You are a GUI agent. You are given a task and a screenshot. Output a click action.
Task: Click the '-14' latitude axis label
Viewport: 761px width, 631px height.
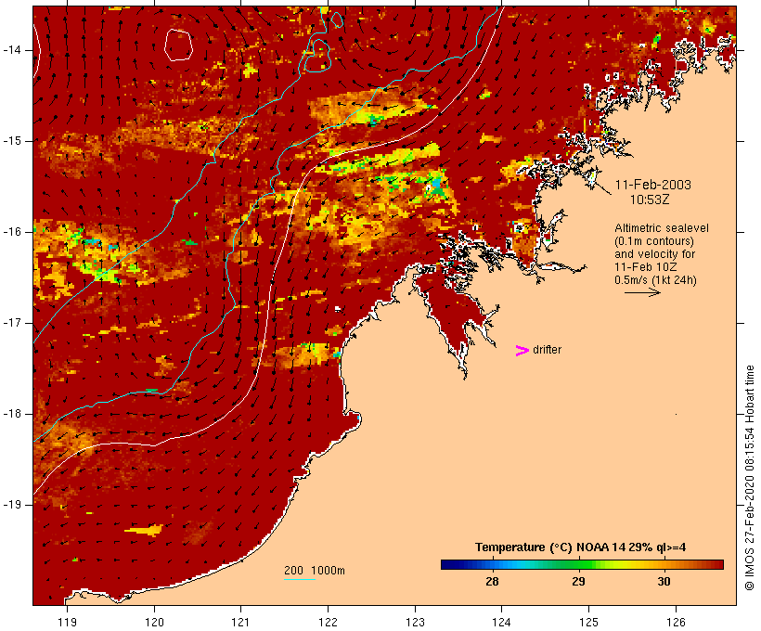12,50
